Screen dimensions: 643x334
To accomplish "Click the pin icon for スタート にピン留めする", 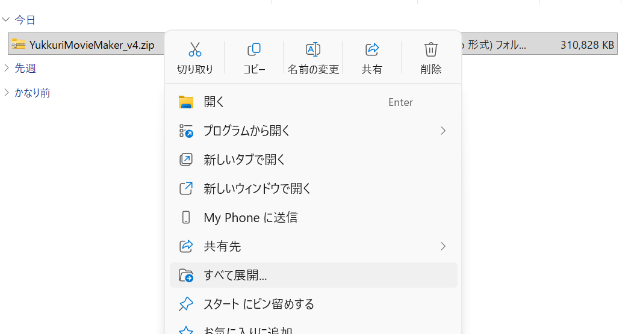I will [186, 304].
